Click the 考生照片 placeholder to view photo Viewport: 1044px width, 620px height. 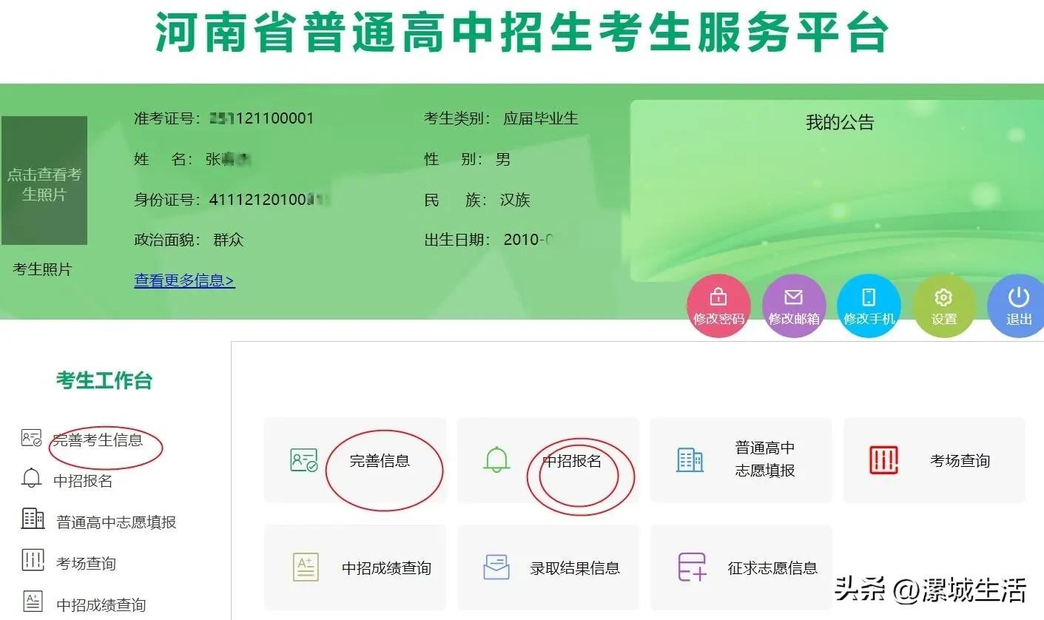(x=44, y=181)
